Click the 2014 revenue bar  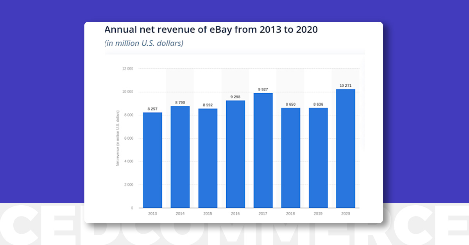point(180,157)
